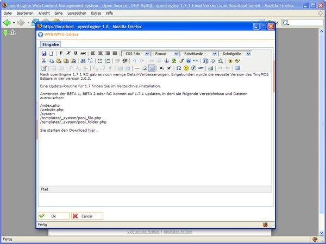Screen dimensions: 326x244
Task: Apply superscript formatting
Action: coord(169,68)
